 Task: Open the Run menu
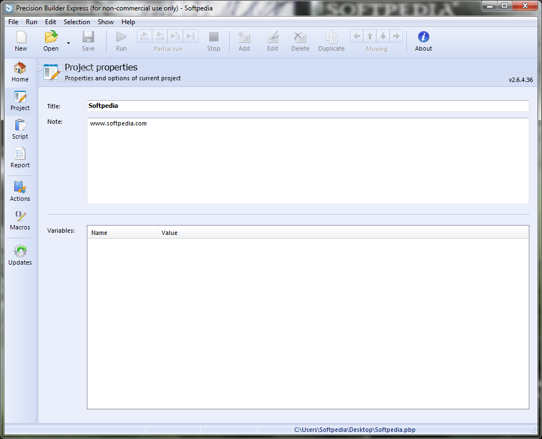pos(31,22)
